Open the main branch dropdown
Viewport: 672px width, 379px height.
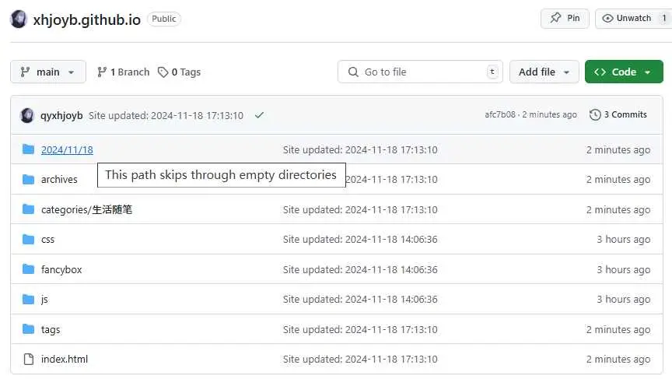(47, 72)
